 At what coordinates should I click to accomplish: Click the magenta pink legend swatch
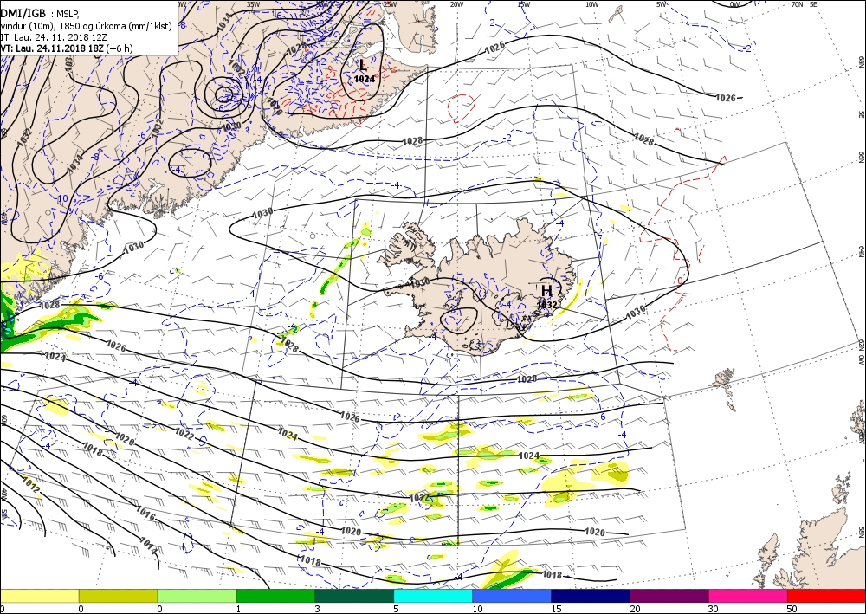pyautogui.click(x=748, y=596)
